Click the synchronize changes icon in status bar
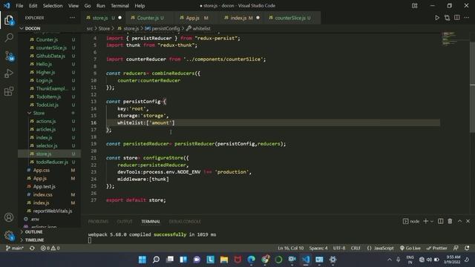This screenshot has height=267, width=475. tap(32, 248)
